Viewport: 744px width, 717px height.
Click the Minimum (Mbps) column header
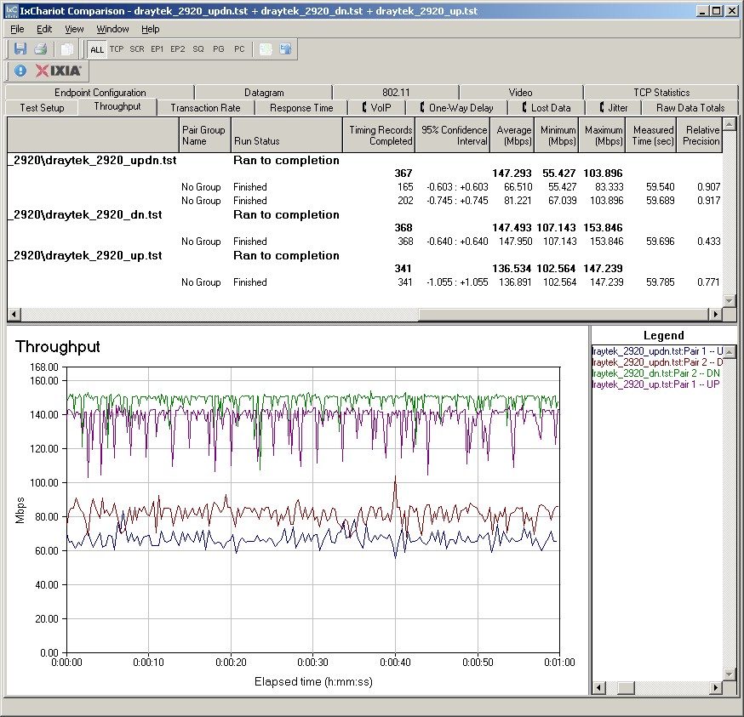(557, 135)
